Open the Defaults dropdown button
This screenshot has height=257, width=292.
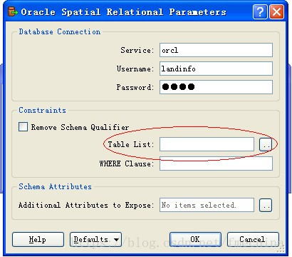click(x=95, y=239)
